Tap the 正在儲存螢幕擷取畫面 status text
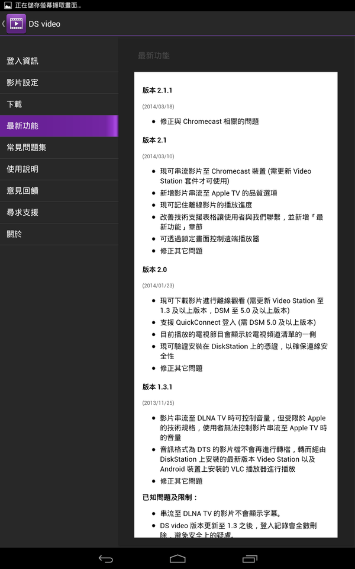This screenshot has height=569, width=355. click(48, 5)
